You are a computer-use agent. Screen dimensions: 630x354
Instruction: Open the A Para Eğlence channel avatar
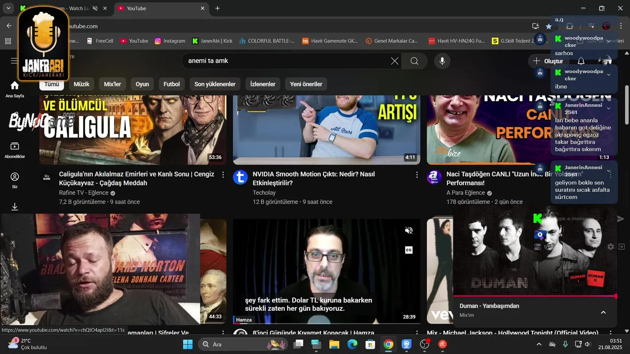tap(434, 177)
